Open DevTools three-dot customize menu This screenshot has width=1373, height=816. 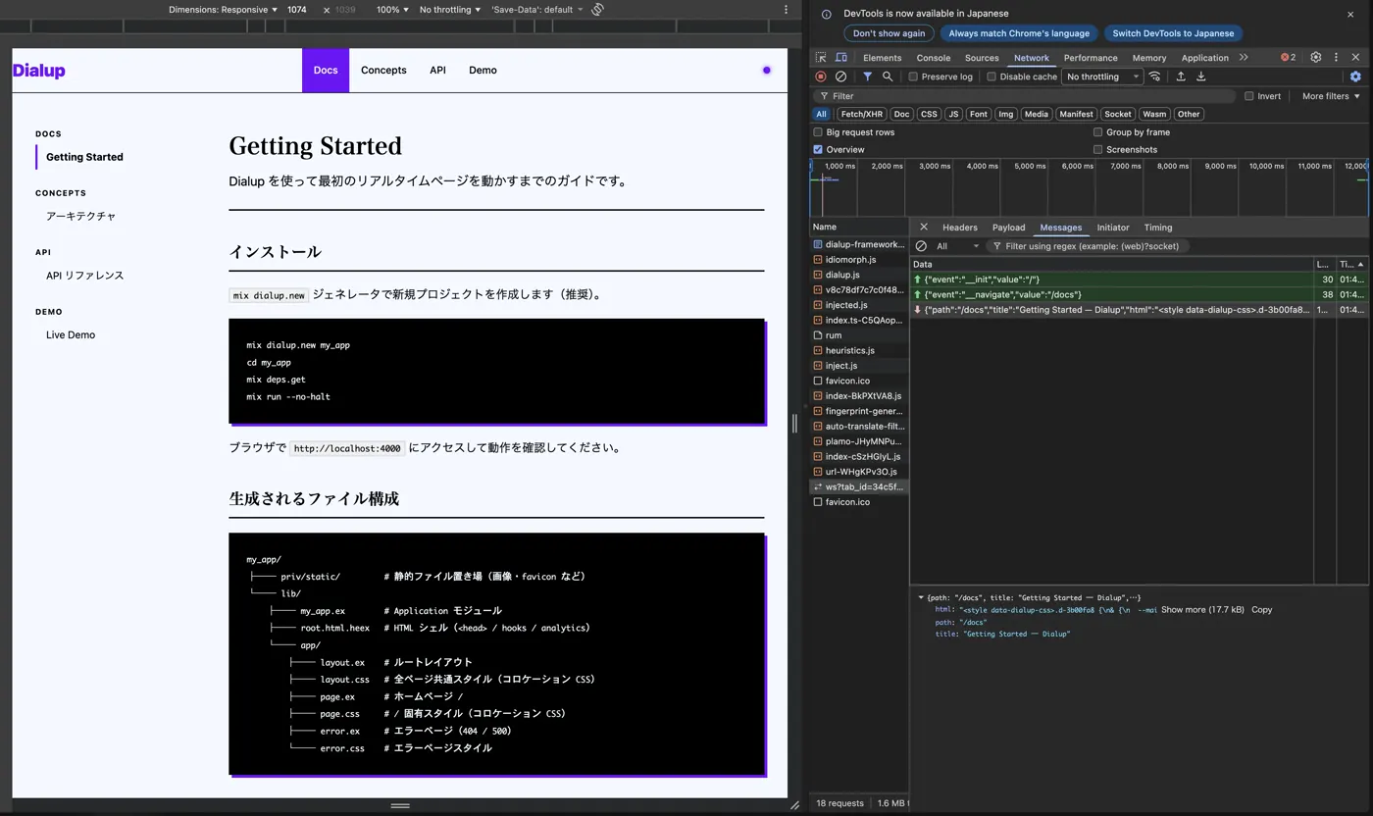pos(1336,58)
